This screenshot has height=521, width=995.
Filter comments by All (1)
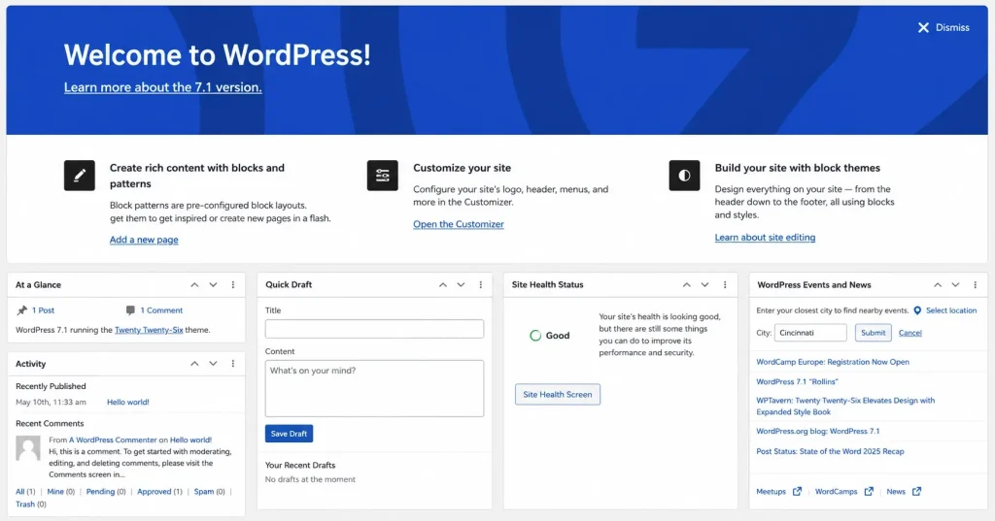point(25,492)
